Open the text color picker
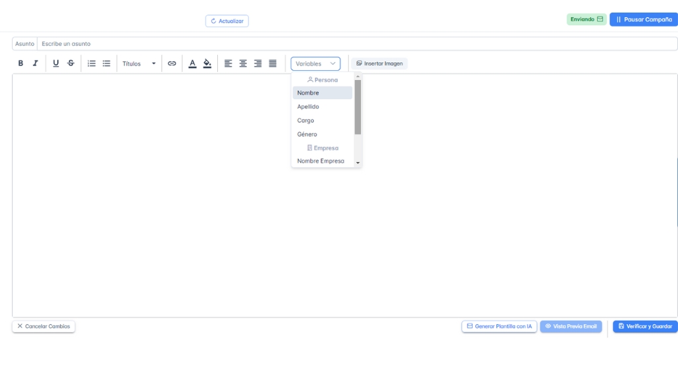This screenshot has height=381, width=678. 193,63
